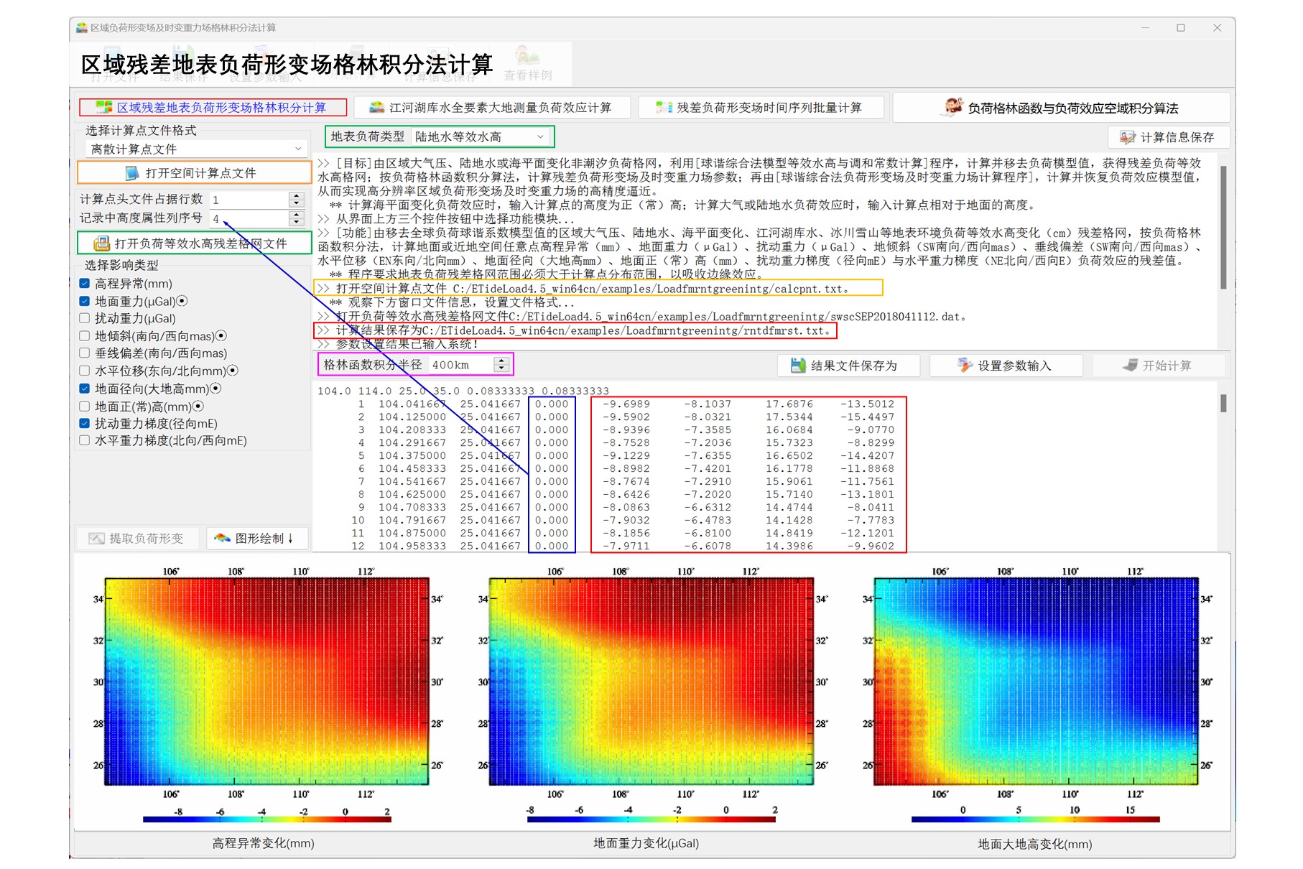The width and height of the screenshot is (1303, 869).
Task: Select radio dot after 水平位移(东向/北向mm)
Action: tap(233, 371)
